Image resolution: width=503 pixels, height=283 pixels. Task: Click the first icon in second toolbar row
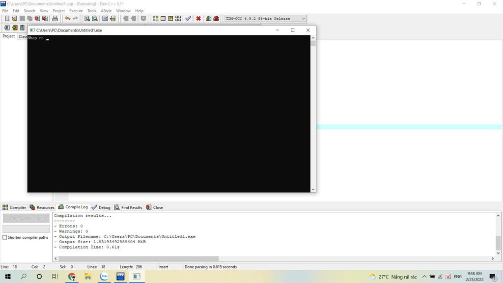coord(7,28)
